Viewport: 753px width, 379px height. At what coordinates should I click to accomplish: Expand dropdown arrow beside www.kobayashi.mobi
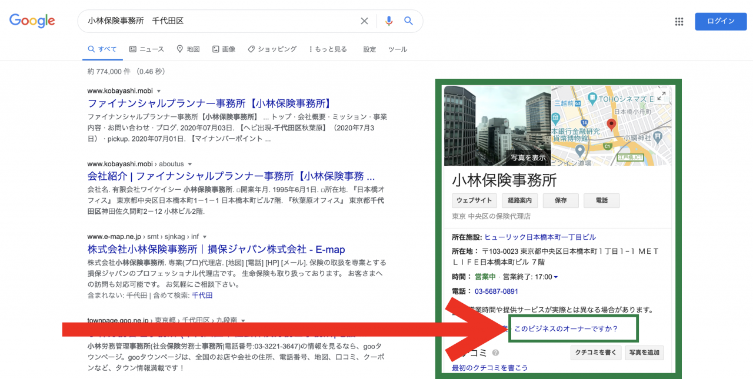[159, 91]
